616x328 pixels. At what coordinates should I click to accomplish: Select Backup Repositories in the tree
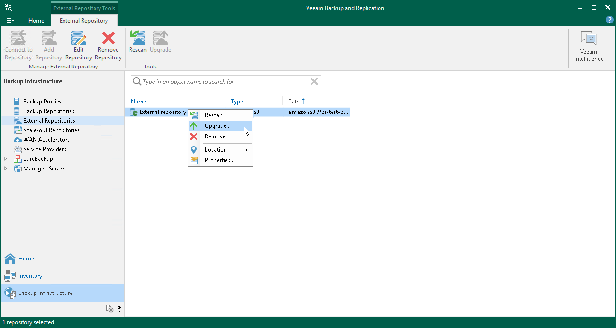click(x=48, y=111)
